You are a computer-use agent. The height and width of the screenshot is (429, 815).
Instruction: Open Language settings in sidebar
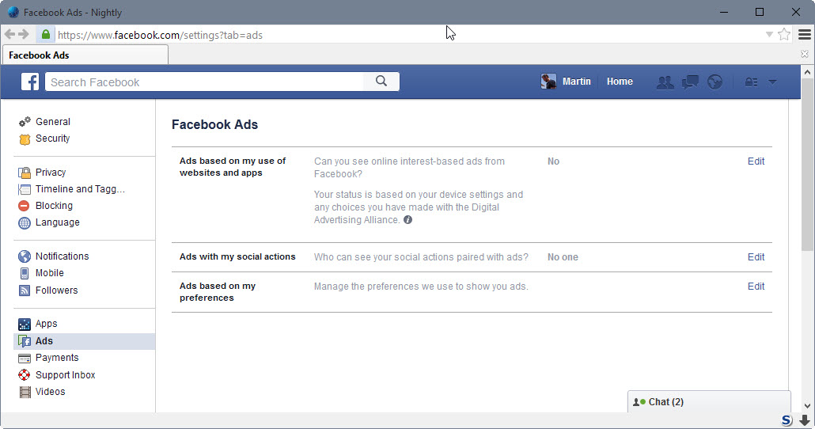point(57,222)
